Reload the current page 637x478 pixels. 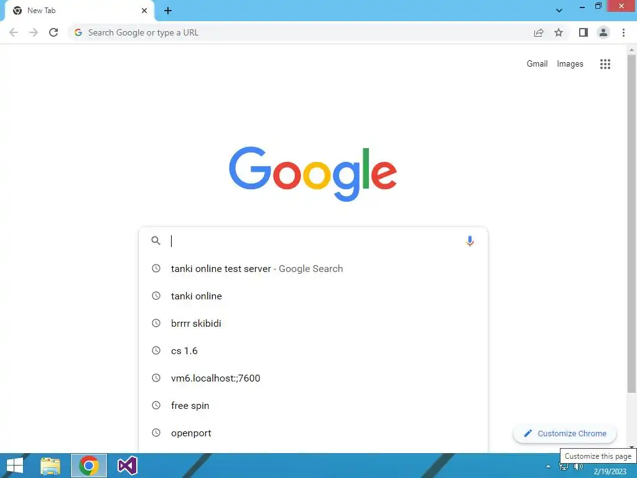[53, 32]
